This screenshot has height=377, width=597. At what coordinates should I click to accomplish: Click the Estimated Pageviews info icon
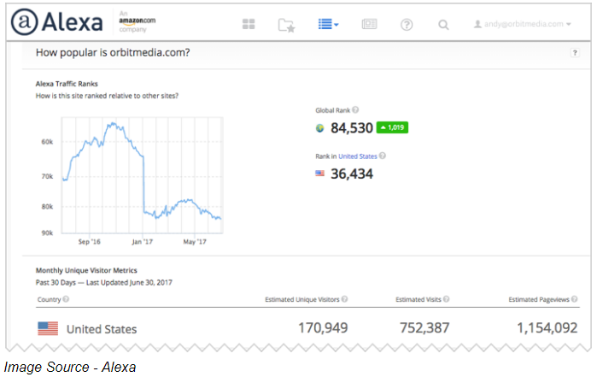click(x=575, y=299)
